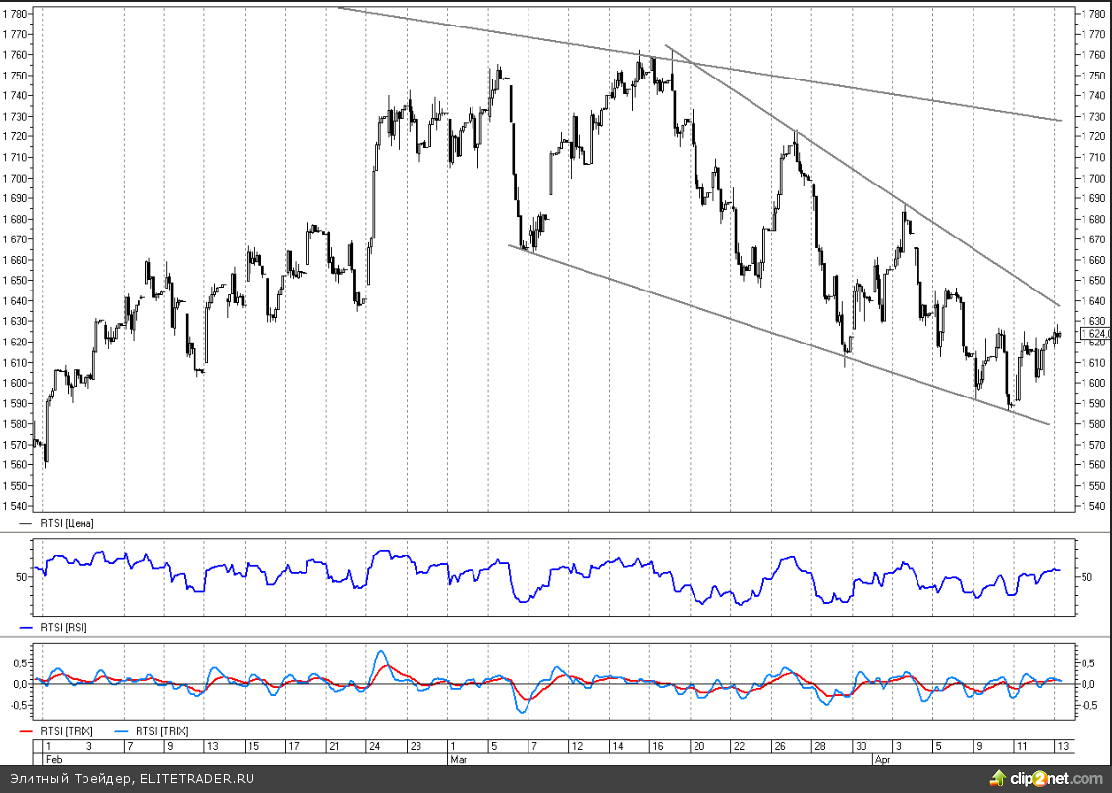Select the Mar month label
1112x793 pixels.
458,759
